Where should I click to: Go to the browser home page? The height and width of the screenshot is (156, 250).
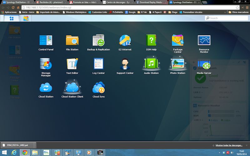18,7
